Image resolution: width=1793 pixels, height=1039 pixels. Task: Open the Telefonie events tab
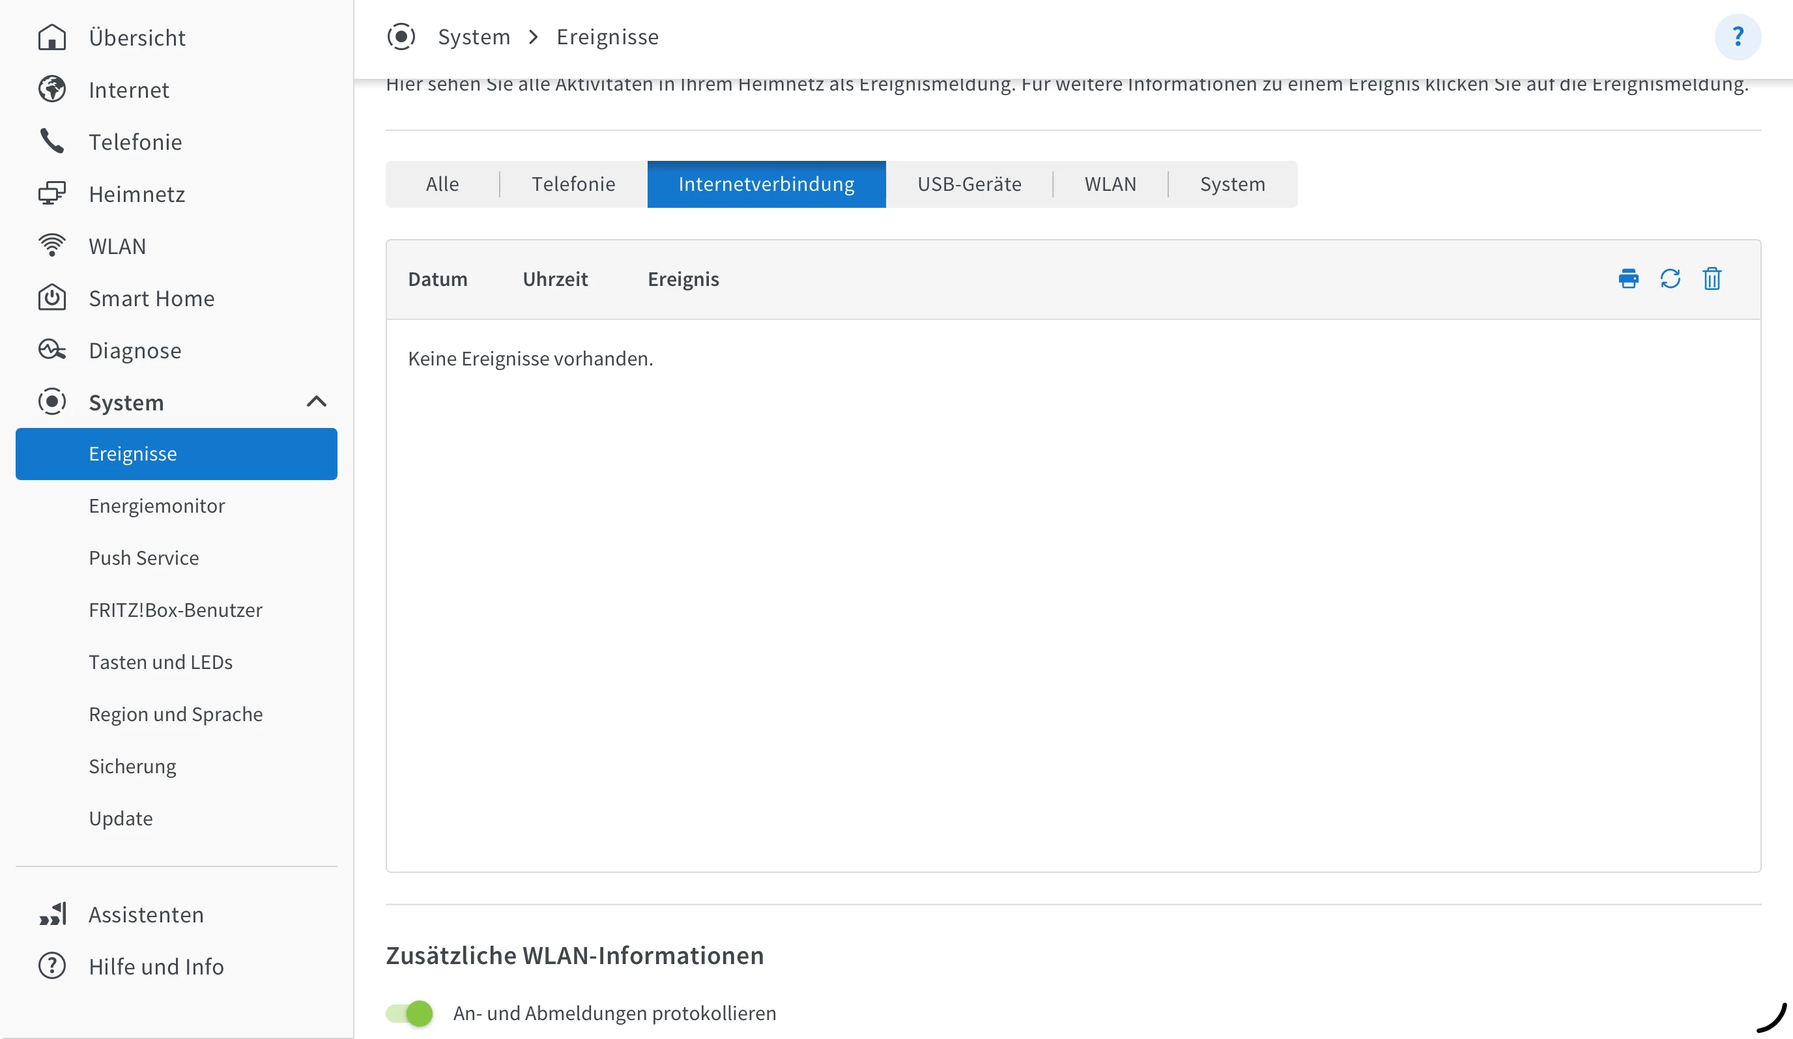tap(573, 184)
